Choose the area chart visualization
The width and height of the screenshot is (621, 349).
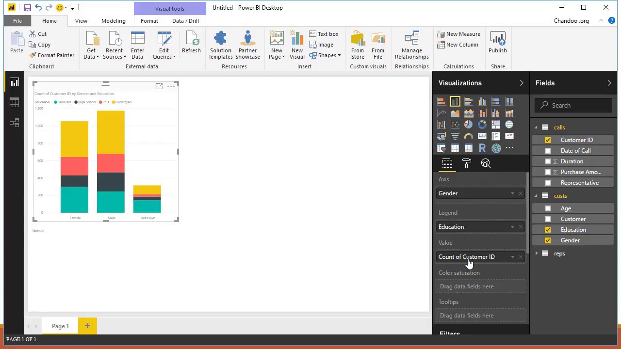point(455,113)
